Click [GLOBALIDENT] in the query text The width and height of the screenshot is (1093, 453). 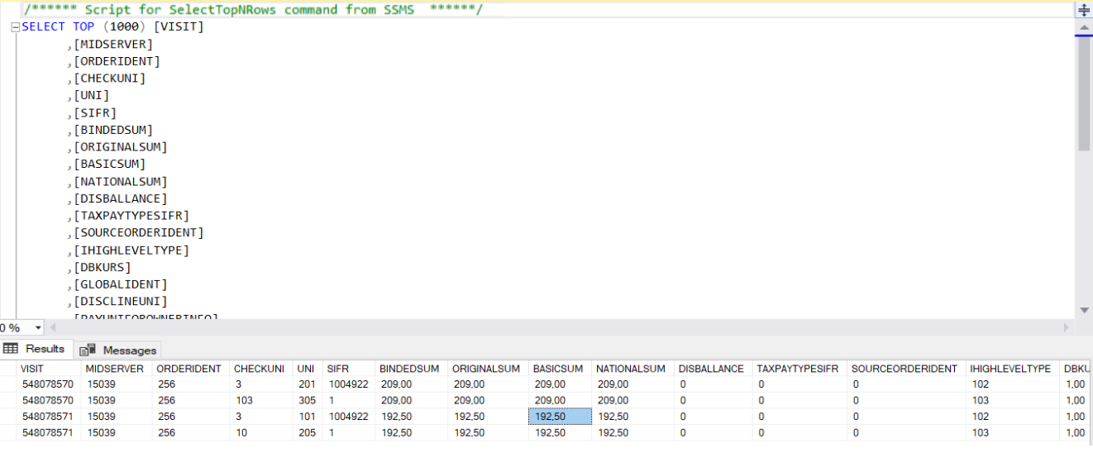121,284
